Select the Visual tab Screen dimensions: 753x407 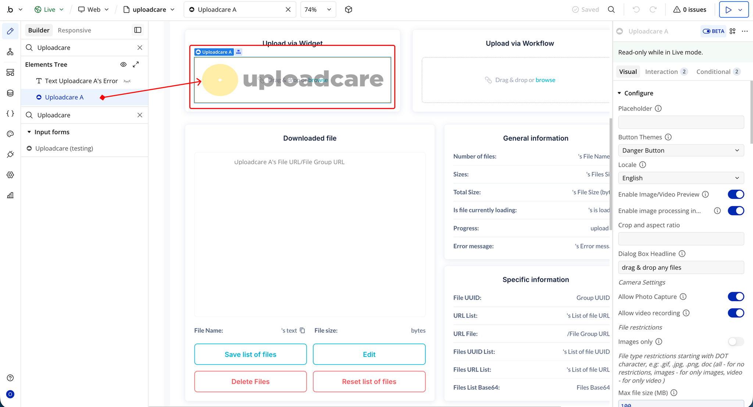(x=628, y=72)
